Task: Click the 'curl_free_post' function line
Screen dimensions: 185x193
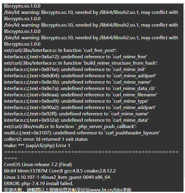Action: [x=60, y=50]
